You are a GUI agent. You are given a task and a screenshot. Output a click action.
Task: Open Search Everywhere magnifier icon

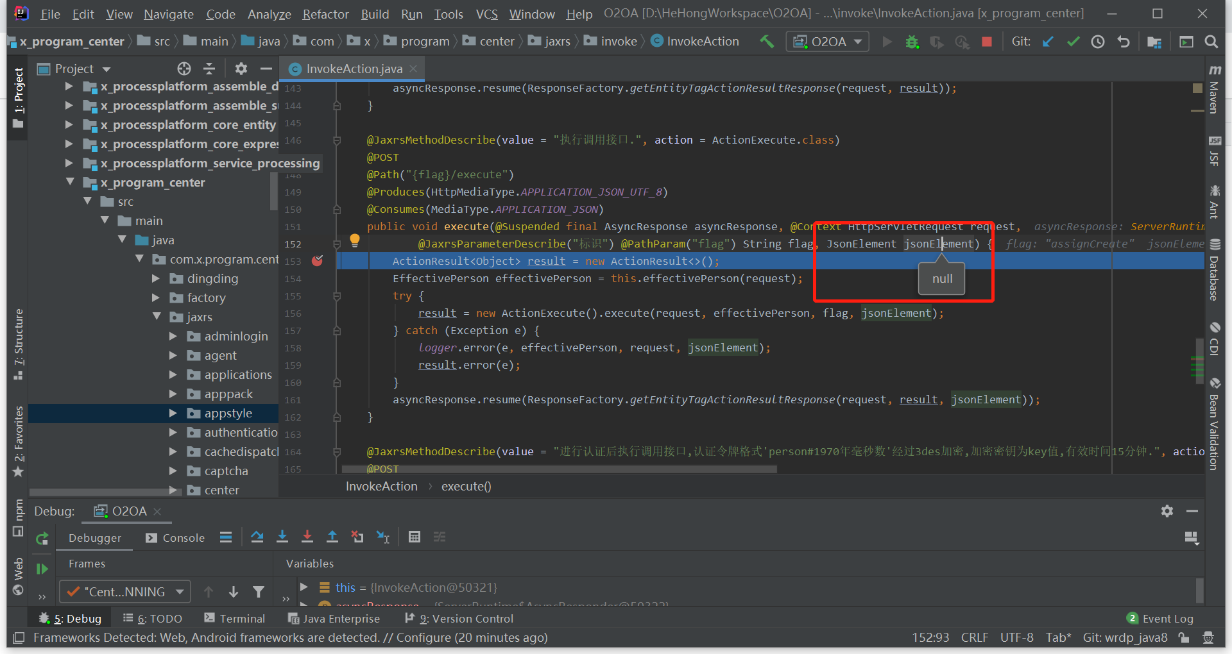click(x=1211, y=42)
